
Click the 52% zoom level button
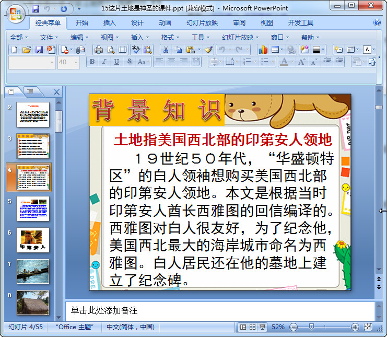click(278, 327)
